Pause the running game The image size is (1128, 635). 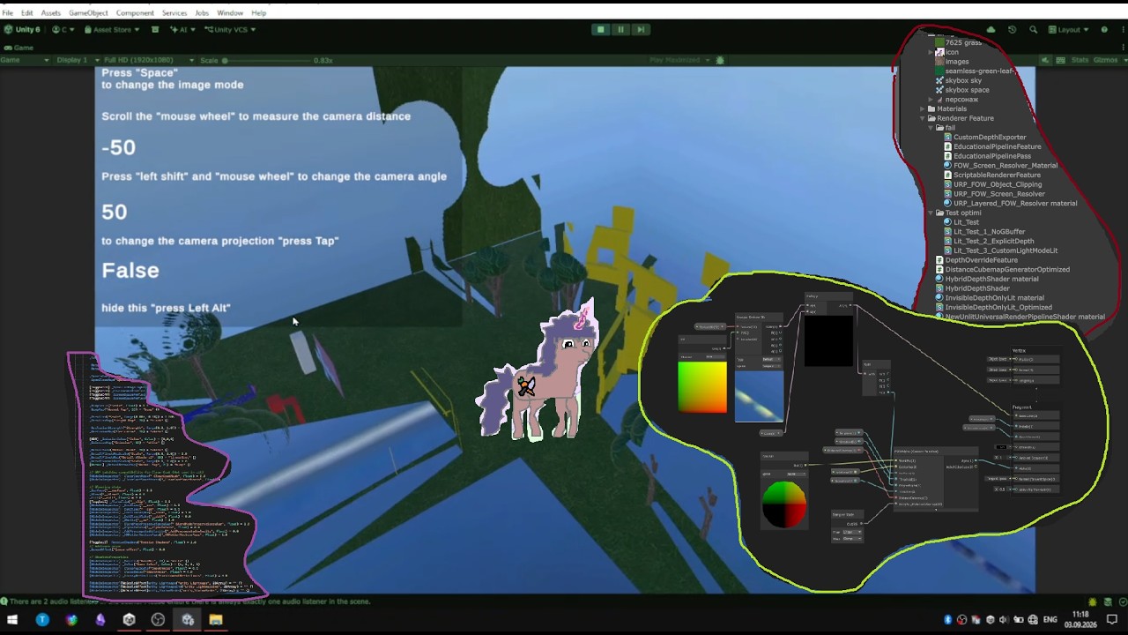(x=620, y=29)
